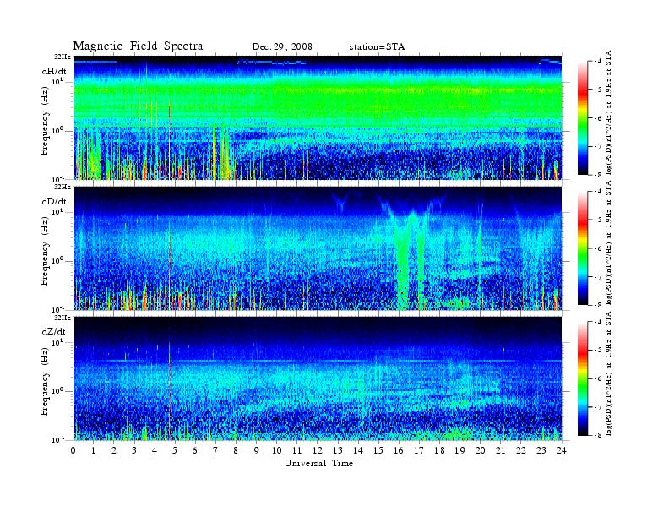Click the -8 value on dH/dt color scale
The height and width of the screenshot is (517, 669).
[x=599, y=174]
